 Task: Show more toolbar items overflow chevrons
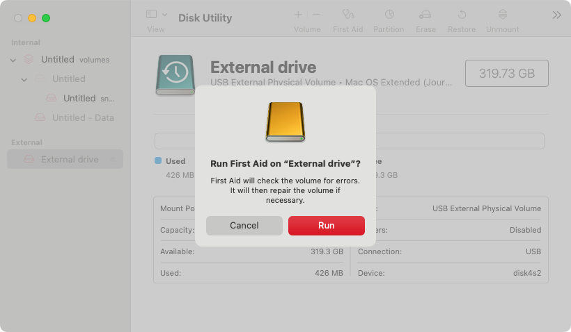556,15
